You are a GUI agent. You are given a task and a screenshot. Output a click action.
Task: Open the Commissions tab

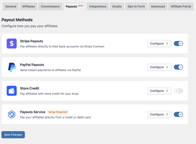tap(50, 6)
